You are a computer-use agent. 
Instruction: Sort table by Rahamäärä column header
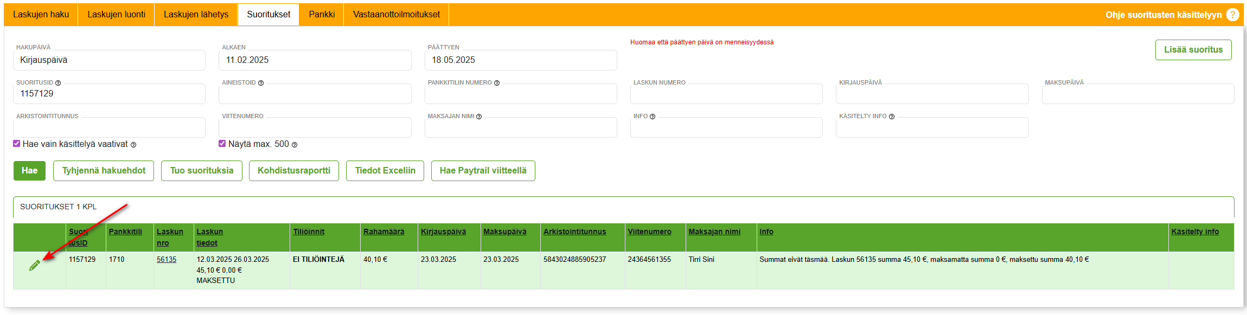click(383, 232)
